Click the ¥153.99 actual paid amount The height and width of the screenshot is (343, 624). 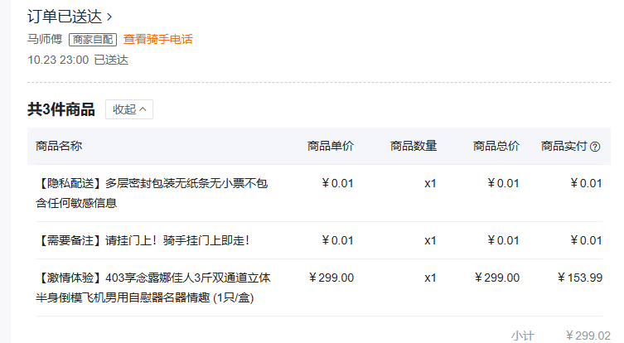[580, 278]
